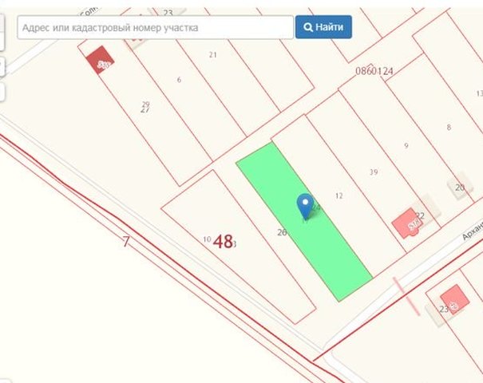Click the 0860124 cadastral block label
The image size is (483, 383).
coord(374,71)
